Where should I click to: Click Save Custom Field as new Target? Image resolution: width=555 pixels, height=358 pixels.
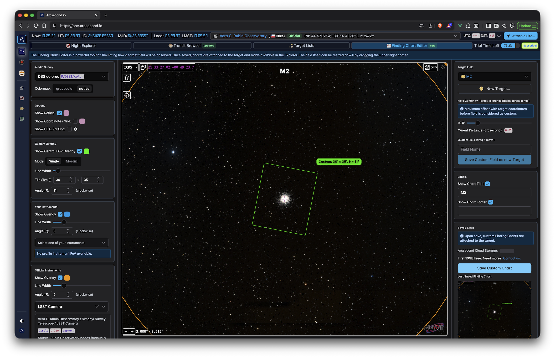click(494, 160)
